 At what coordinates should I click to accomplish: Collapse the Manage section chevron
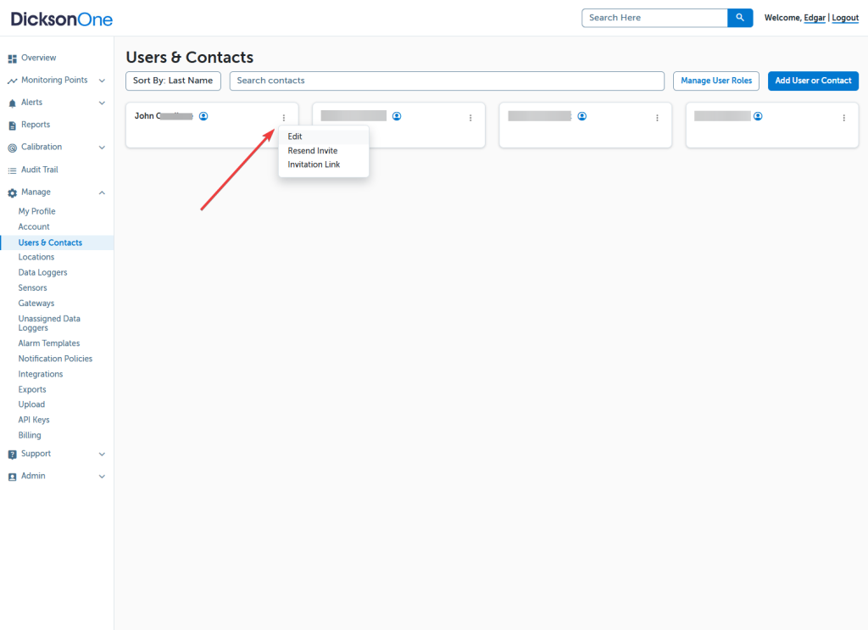[102, 192]
